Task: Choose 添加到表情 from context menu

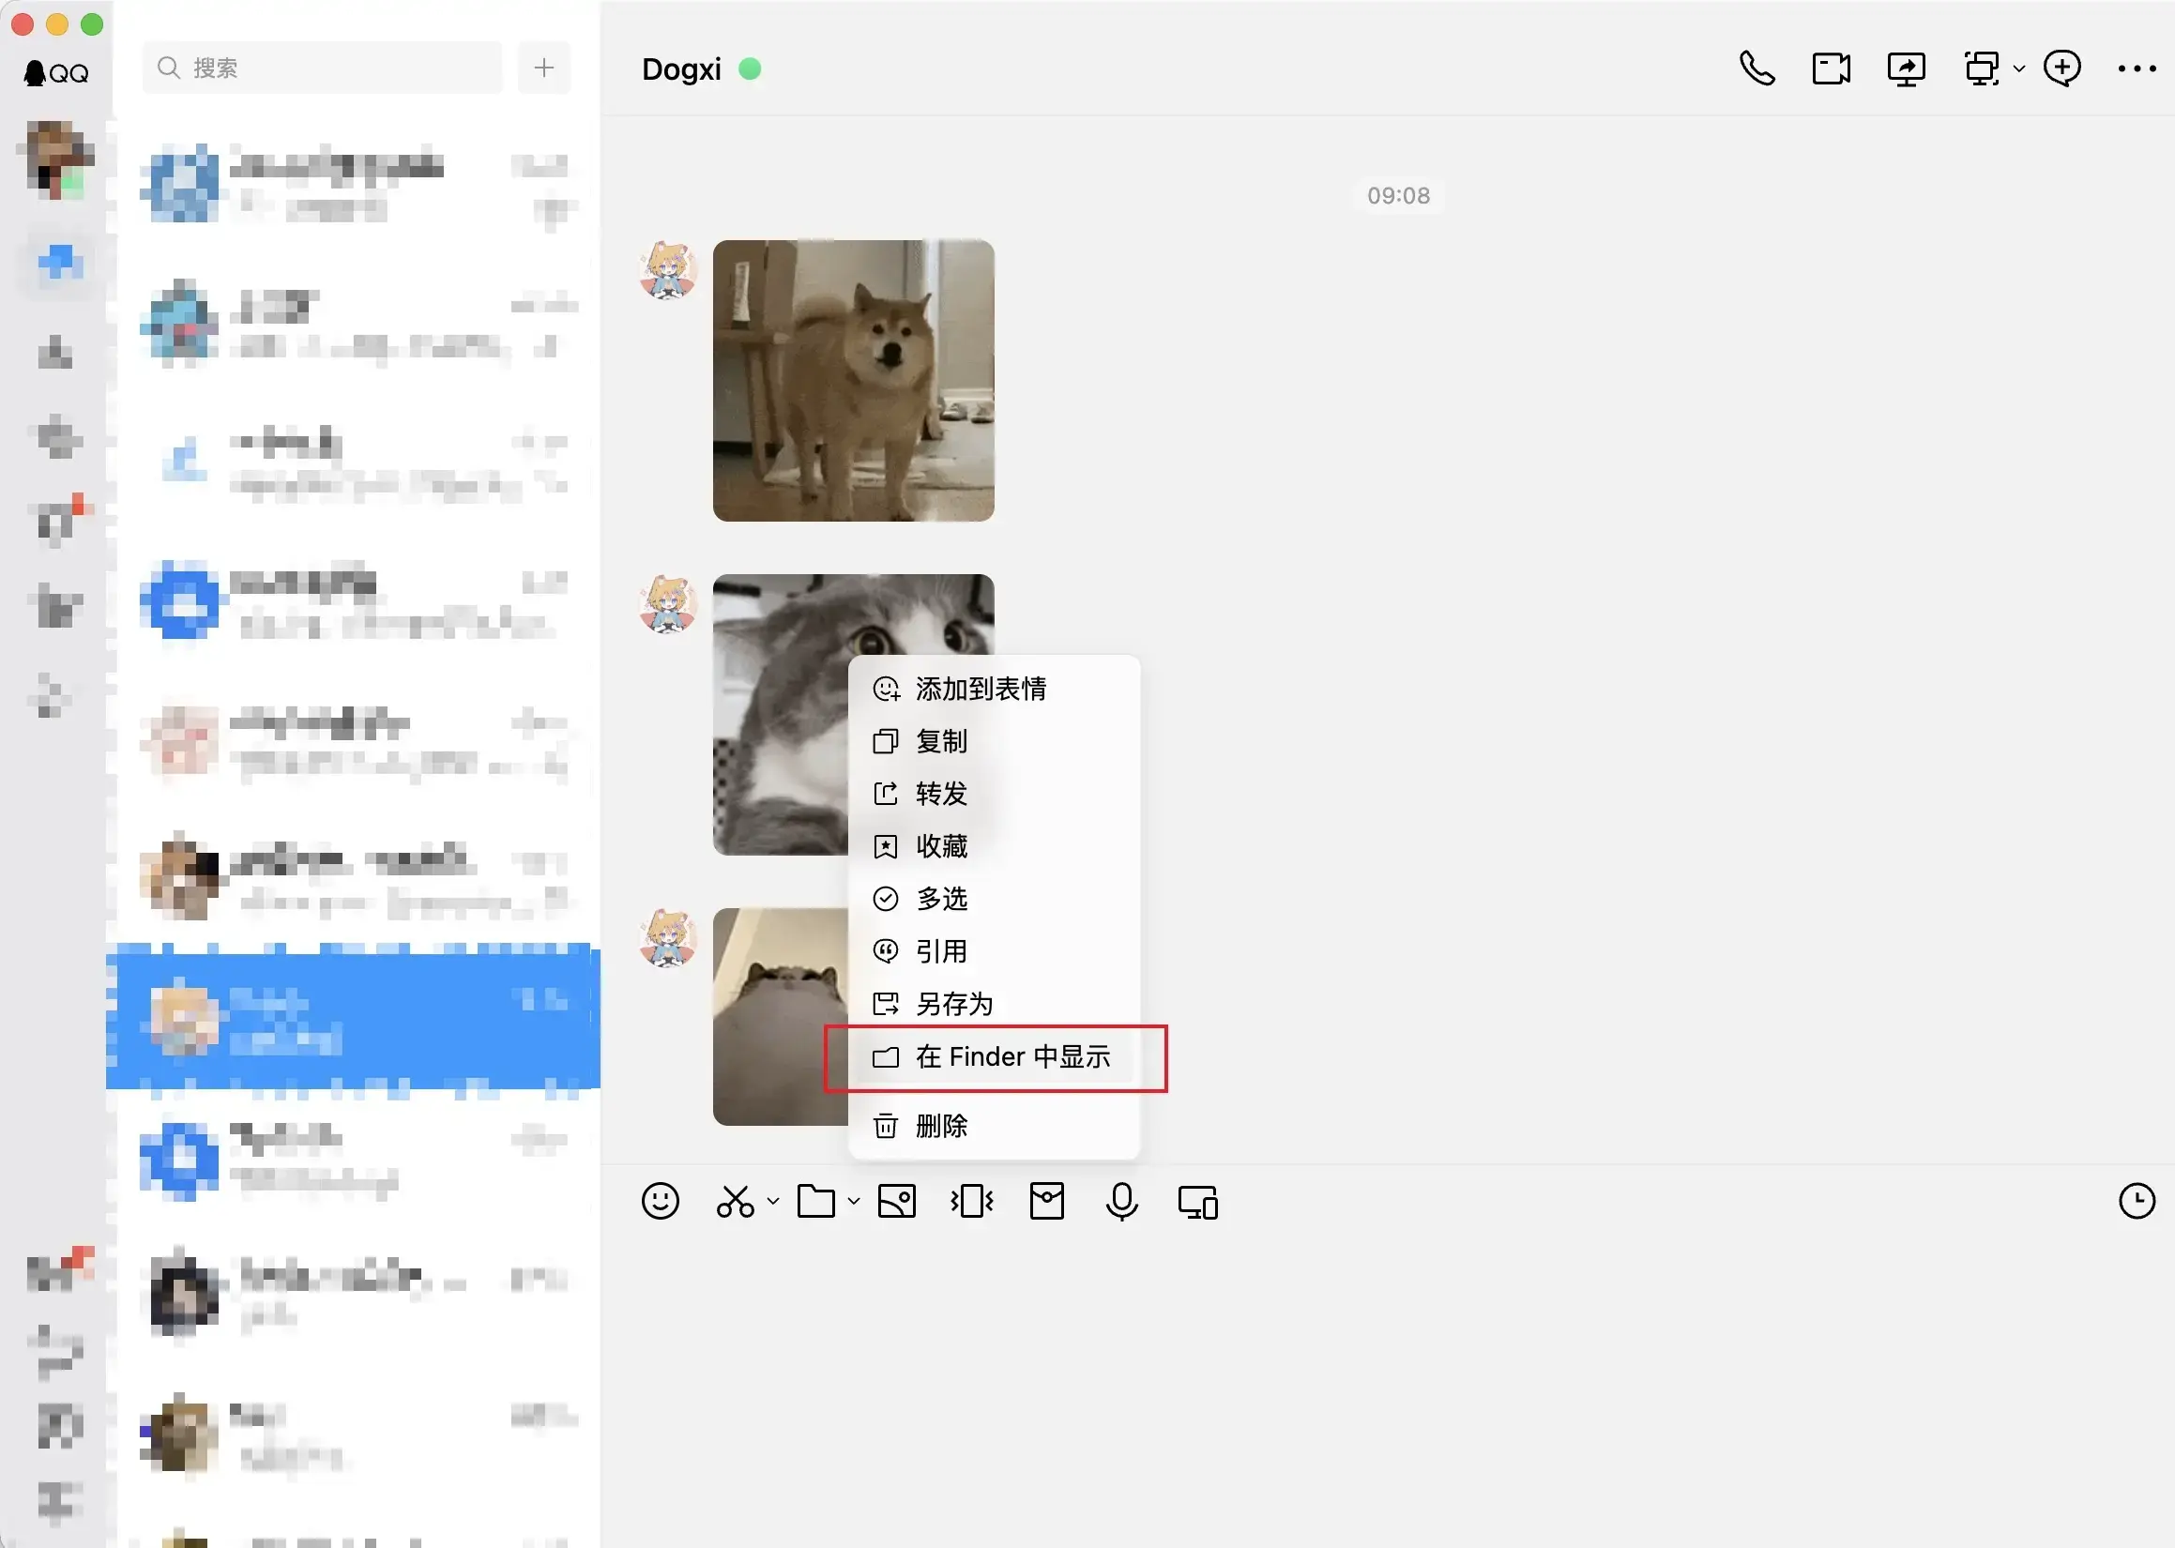Action: (994, 689)
